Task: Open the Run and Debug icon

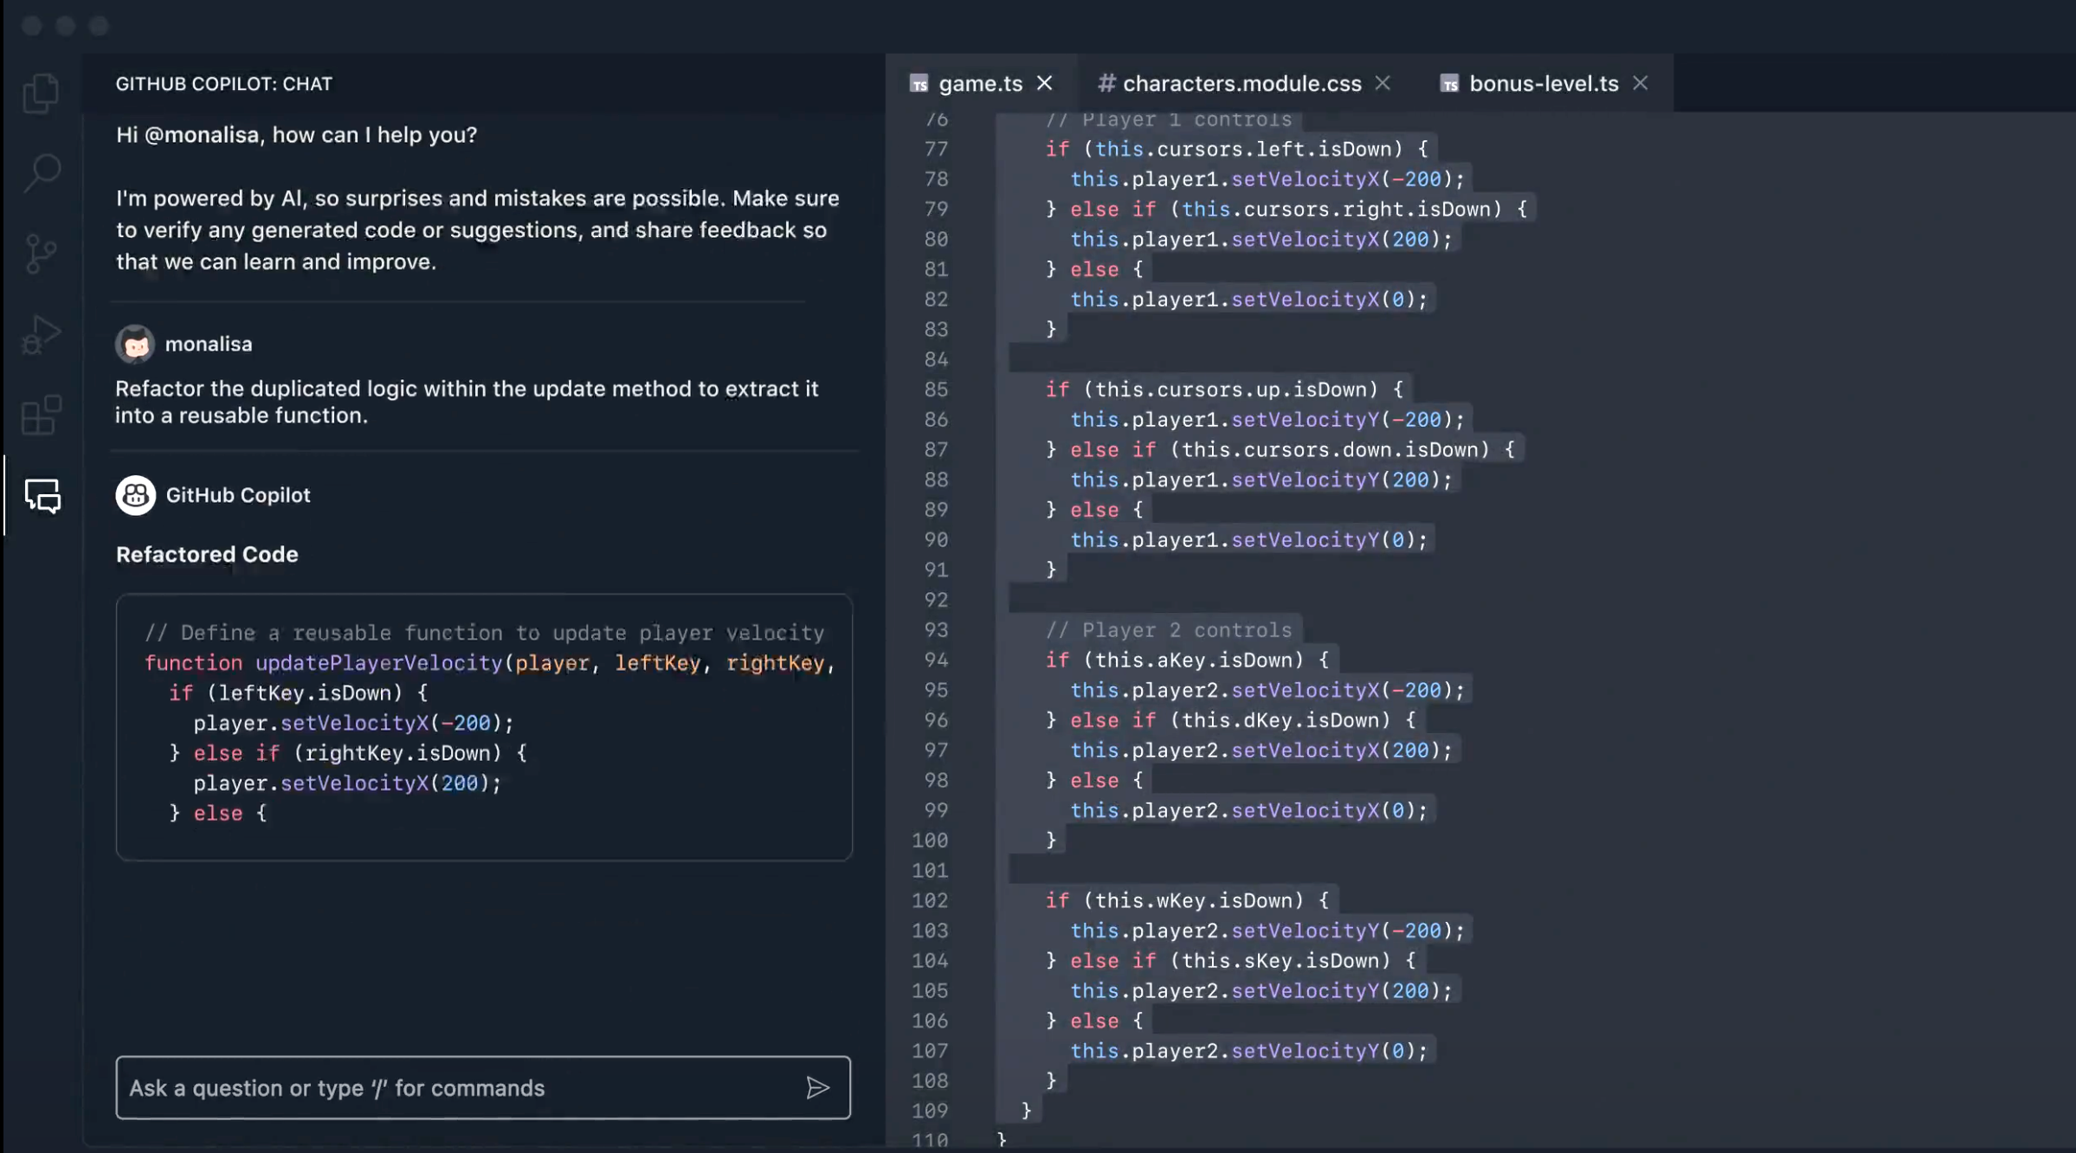Action: (x=41, y=334)
